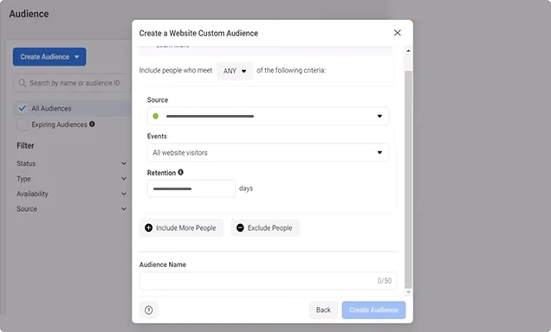This screenshot has width=551, height=332.
Task: Select the All Audiences checkbox
Action: click(23, 108)
